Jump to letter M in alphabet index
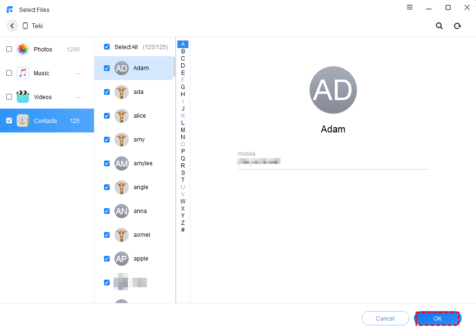This screenshot has width=476, height=333. [x=183, y=130]
